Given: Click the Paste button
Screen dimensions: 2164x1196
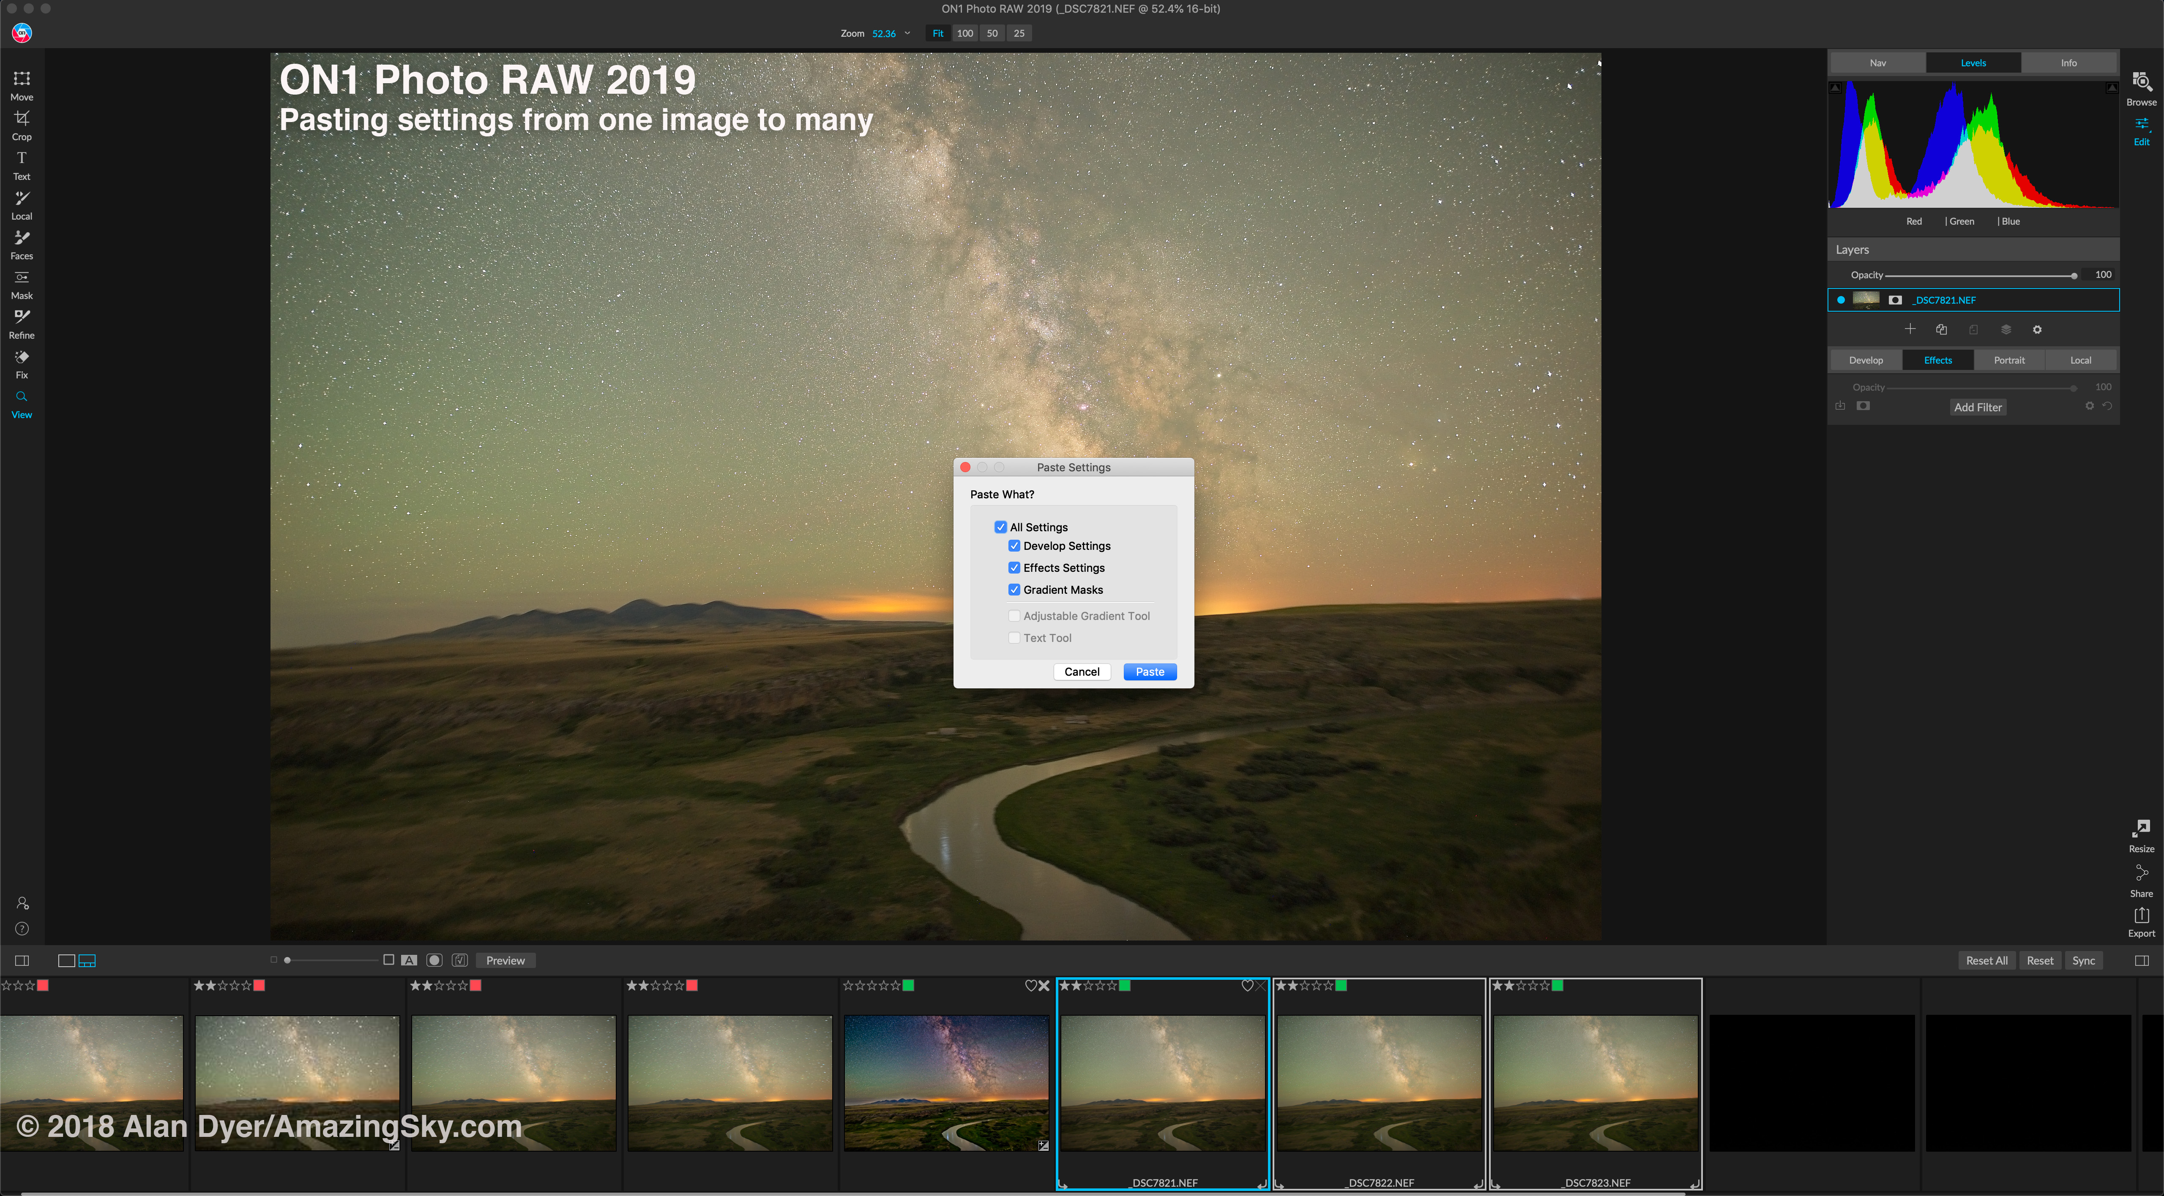Looking at the screenshot, I should 1149,671.
